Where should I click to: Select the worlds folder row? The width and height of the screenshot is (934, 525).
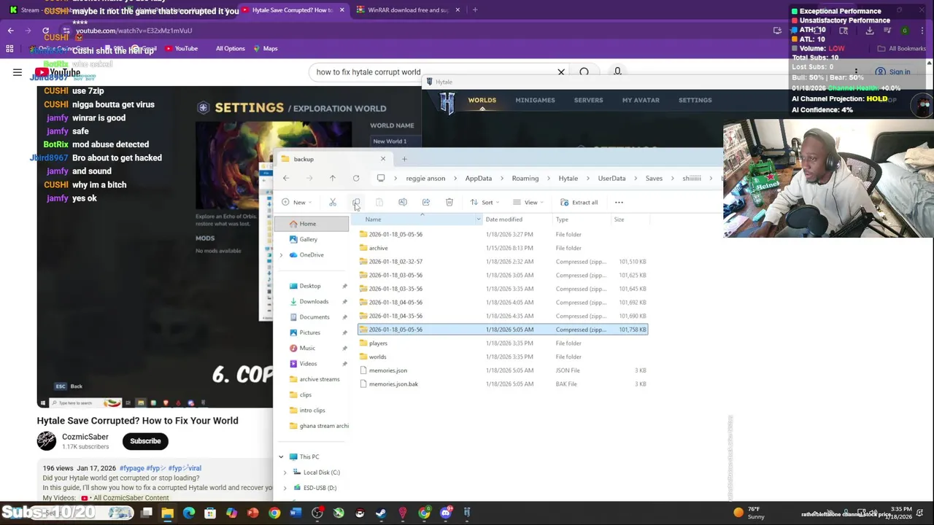[x=502, y=357]
